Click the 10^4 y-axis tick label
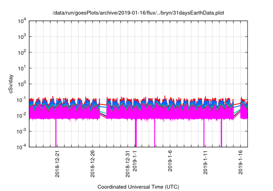This screenshot has height=191, width=273. click(22, 21)
